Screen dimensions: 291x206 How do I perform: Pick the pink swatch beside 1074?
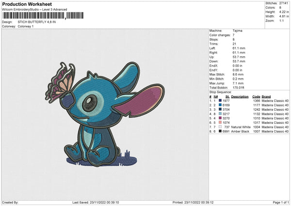pos(220,122)
